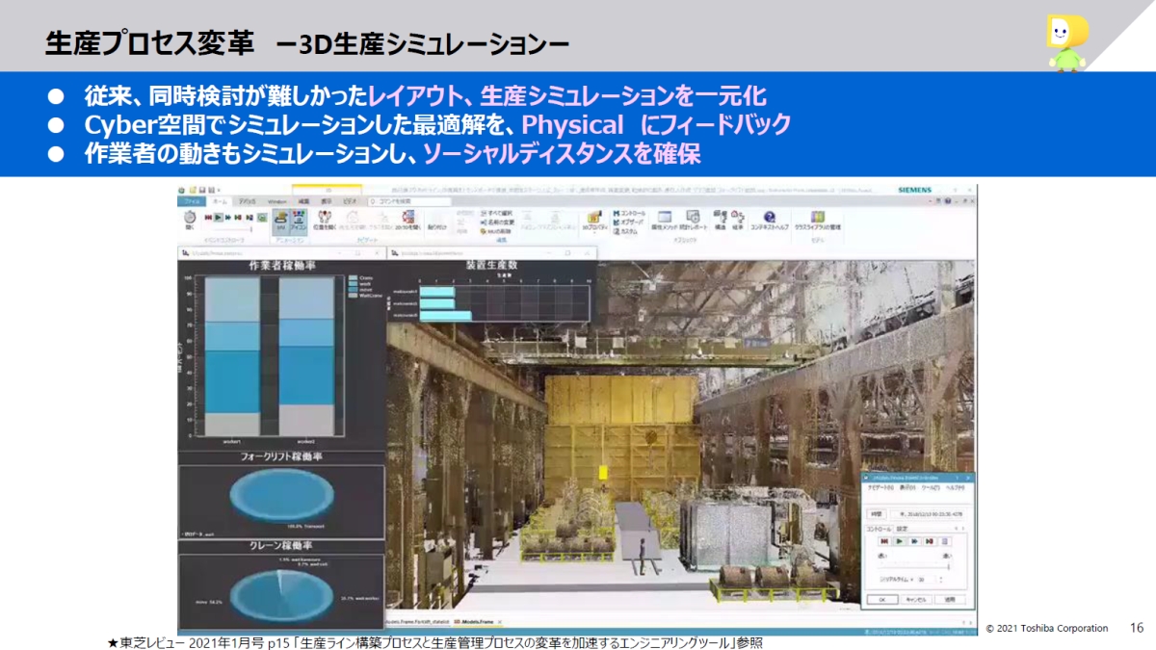
Task: Open the Window ribbon tab
Action: click(277, 201)
